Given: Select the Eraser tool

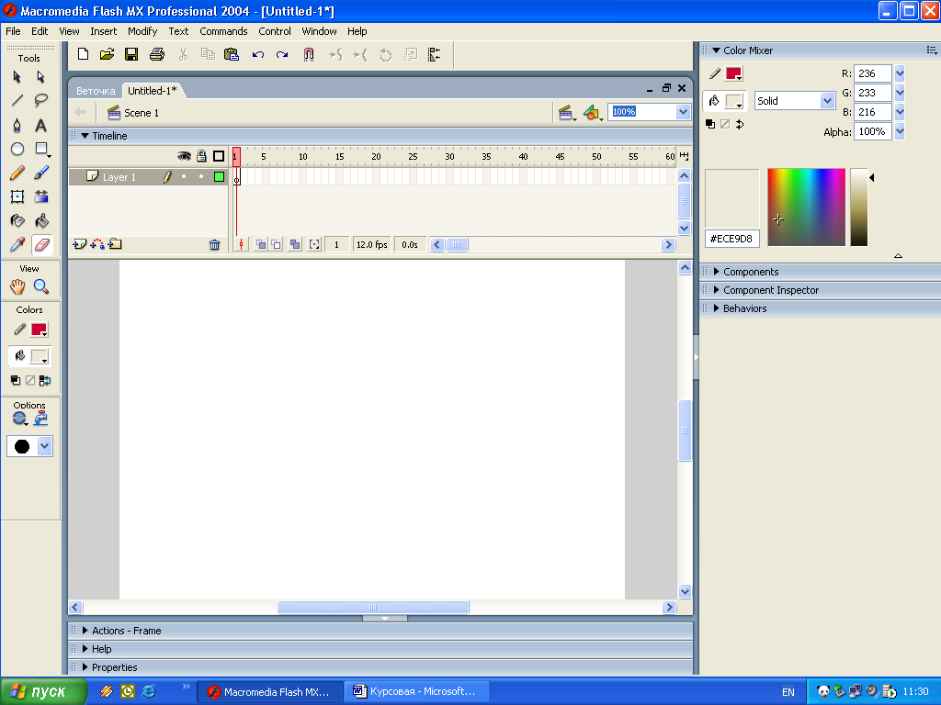Looking at the screenshot, I should coord(41,244).
